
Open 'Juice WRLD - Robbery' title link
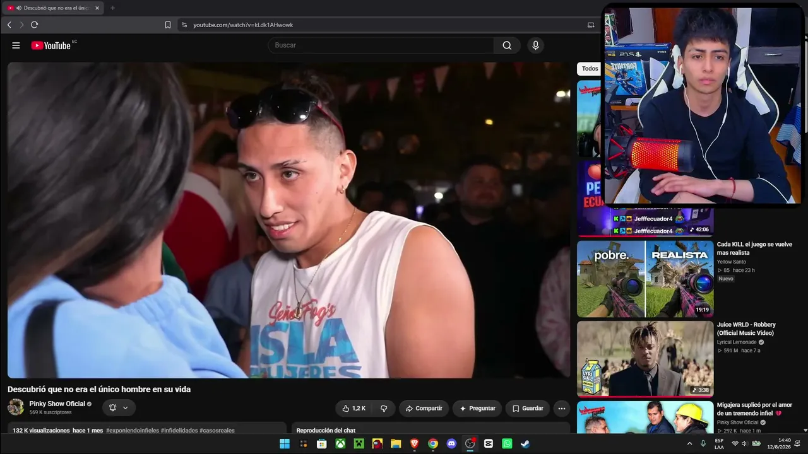point(746,329)
